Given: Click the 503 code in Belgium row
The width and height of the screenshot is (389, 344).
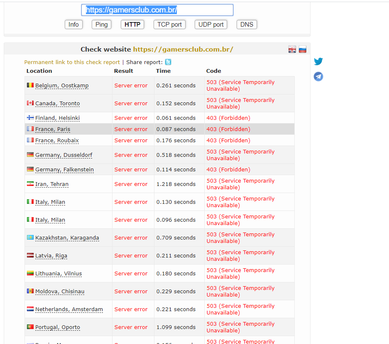Looking at the screenshot, I should point(241,86).
